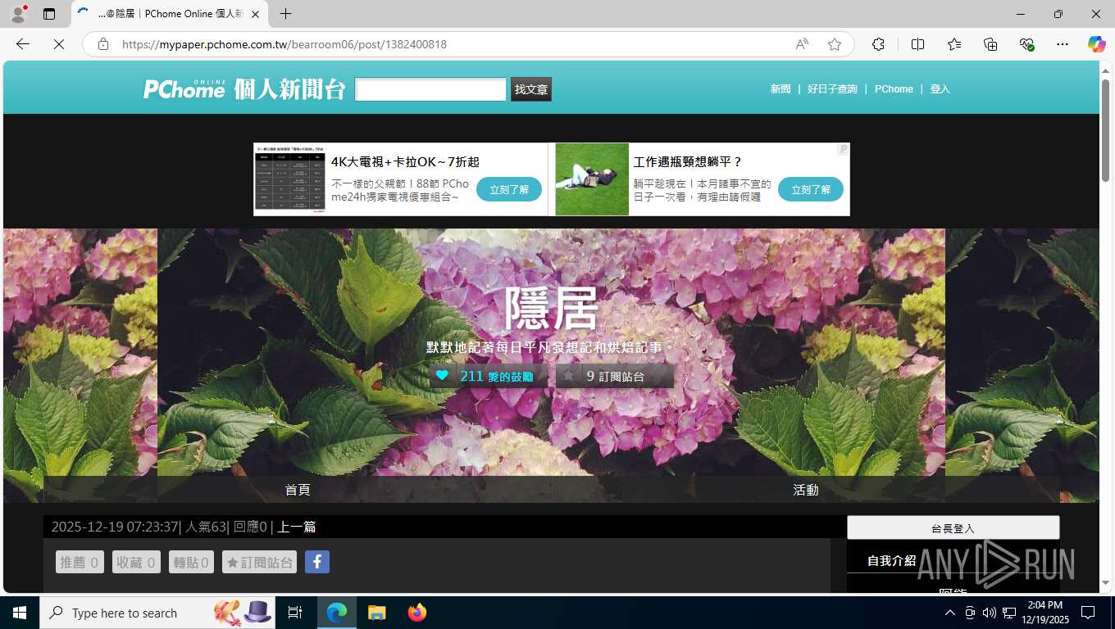
Task: Open File Explorer from the taskbar
Action: coord(376,613)
